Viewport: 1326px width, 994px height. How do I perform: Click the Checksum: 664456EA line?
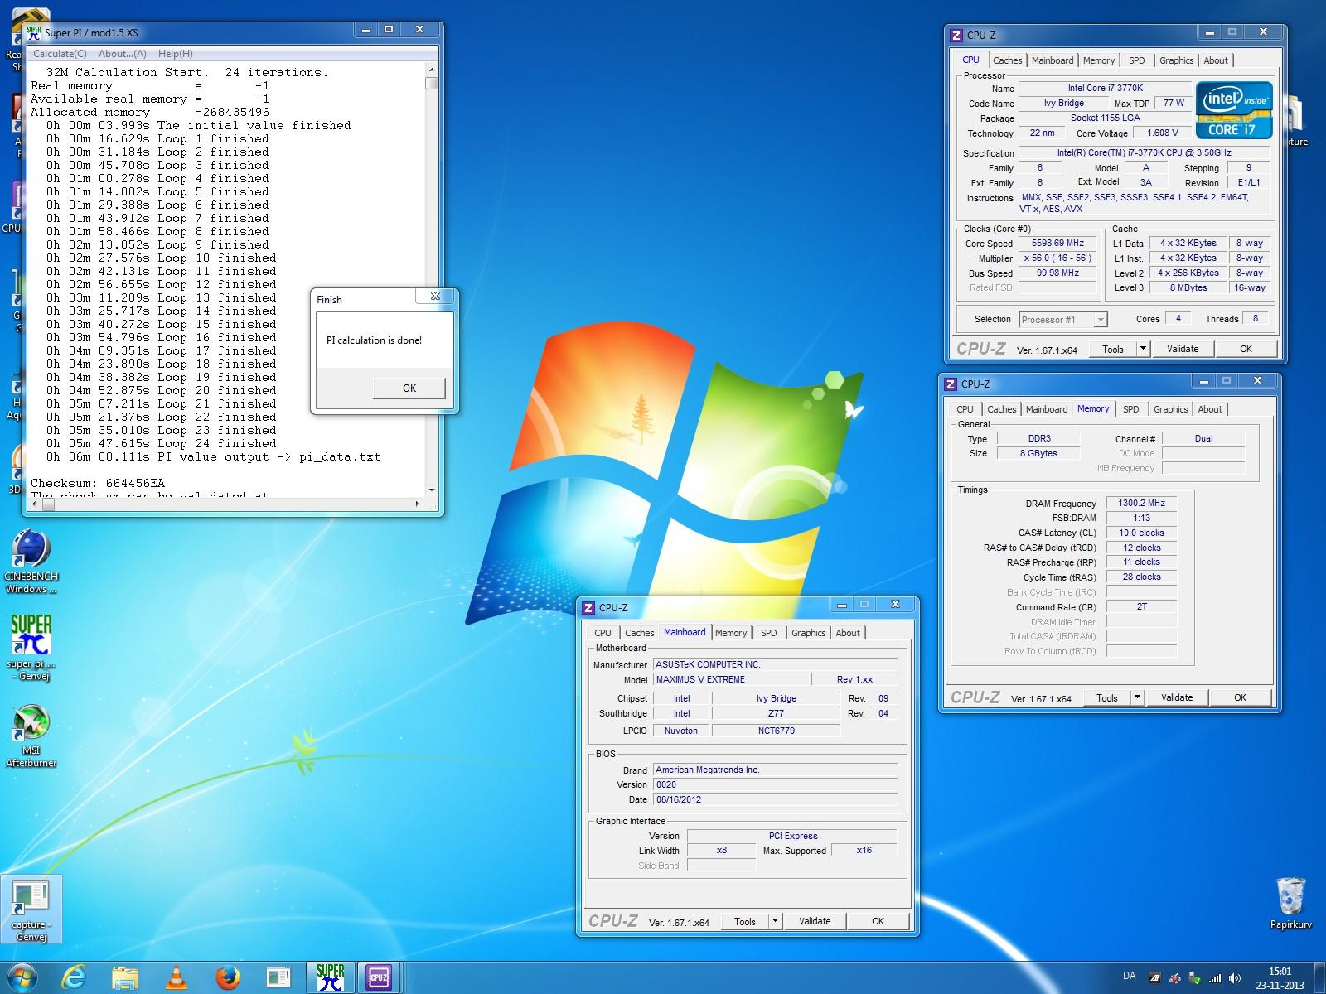[x=98, y=483]
